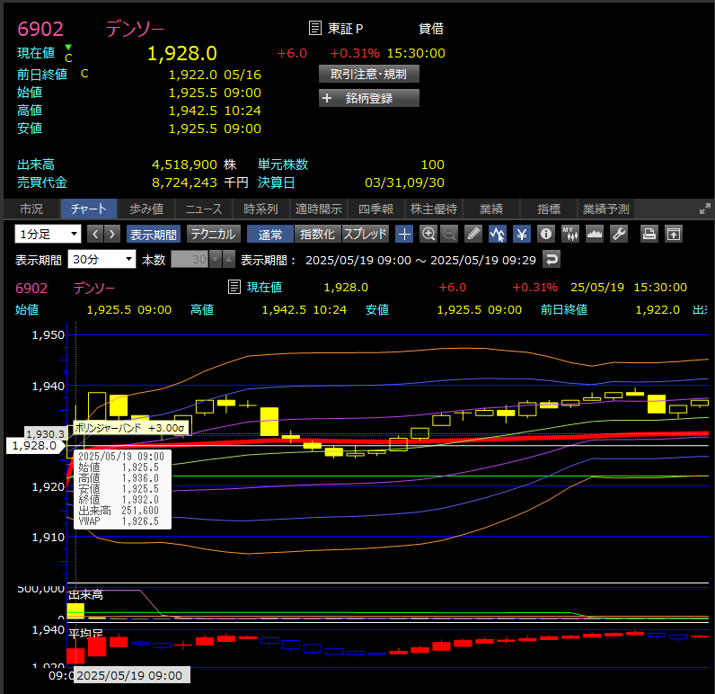Select 通常 chart display mode
The width and height of the screenshot is (715, 694).
coord(270,235)
